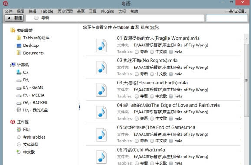Click the 计算机 computer icon
Screen dimensions: 251x165
tap(13, 65)
